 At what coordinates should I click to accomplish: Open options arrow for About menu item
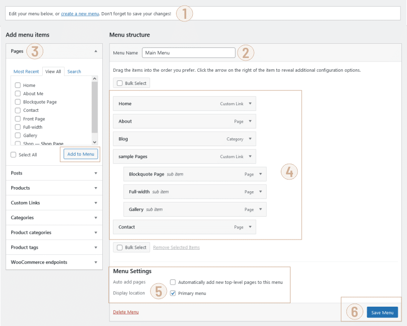click(250, 121)
